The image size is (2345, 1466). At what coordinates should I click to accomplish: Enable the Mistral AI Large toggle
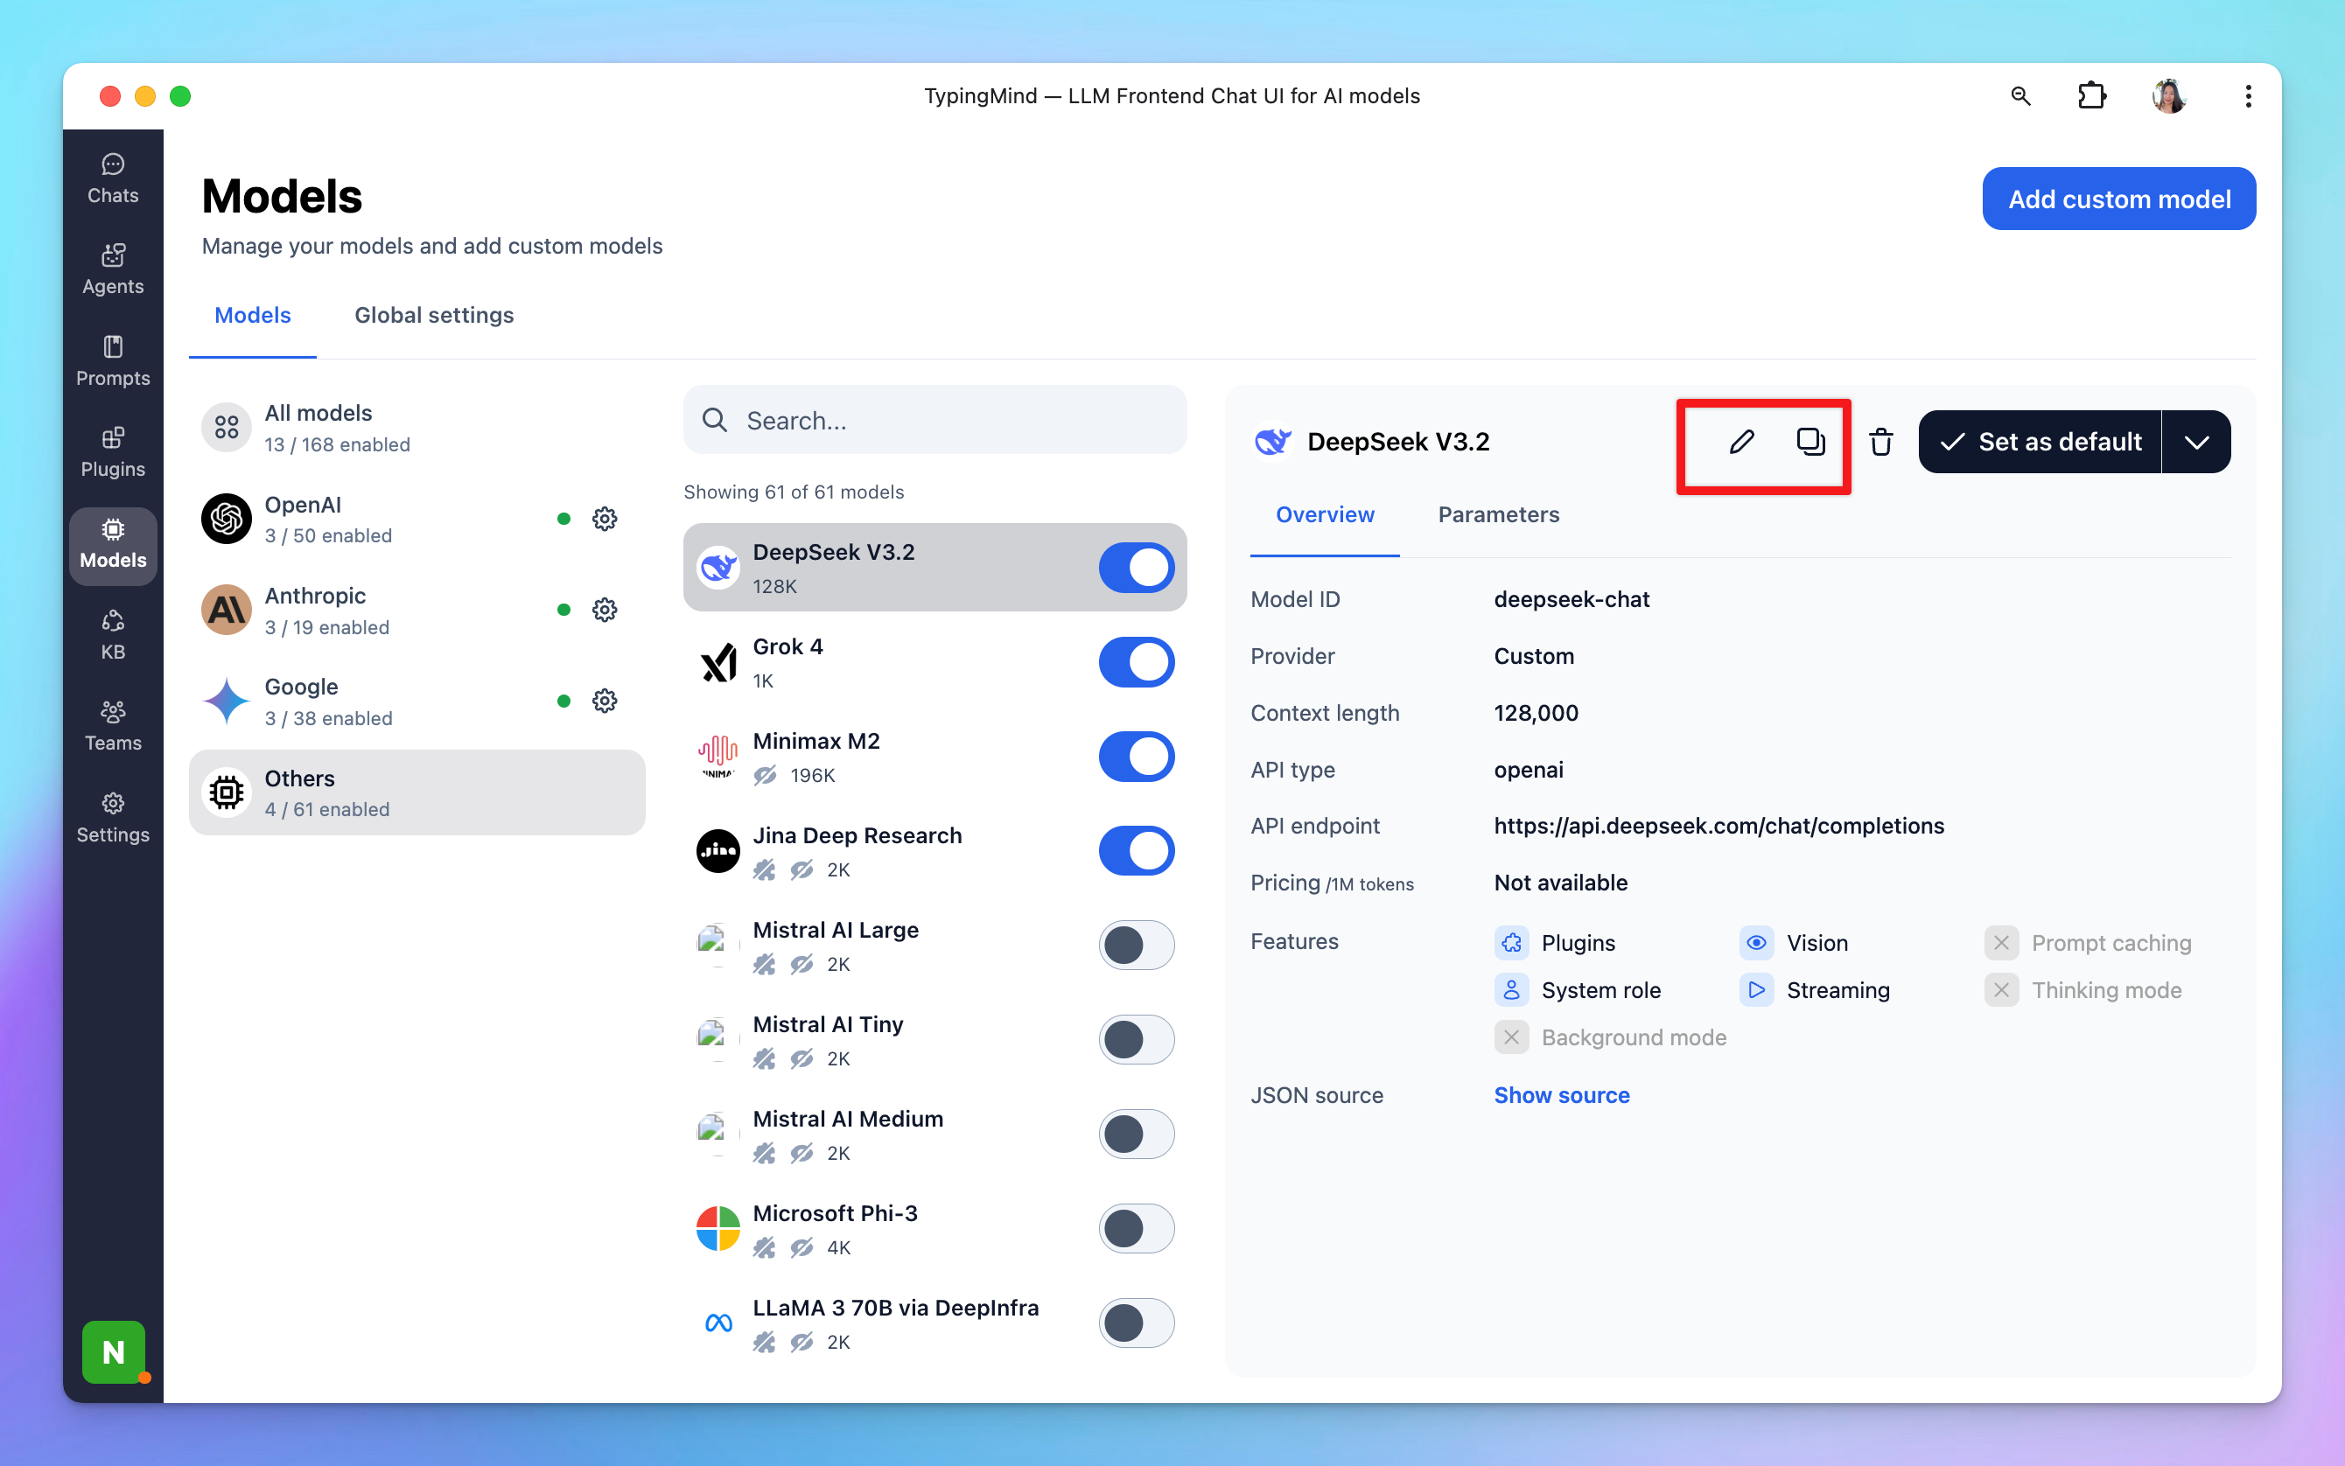point(1136,946)
